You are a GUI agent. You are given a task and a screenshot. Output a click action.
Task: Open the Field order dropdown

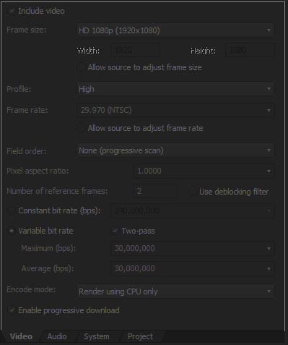pyautogui.click(x=175, y=150)
